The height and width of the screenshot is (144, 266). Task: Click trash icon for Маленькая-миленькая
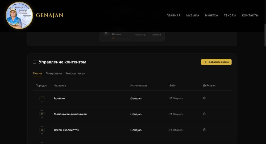click(204, 114)
